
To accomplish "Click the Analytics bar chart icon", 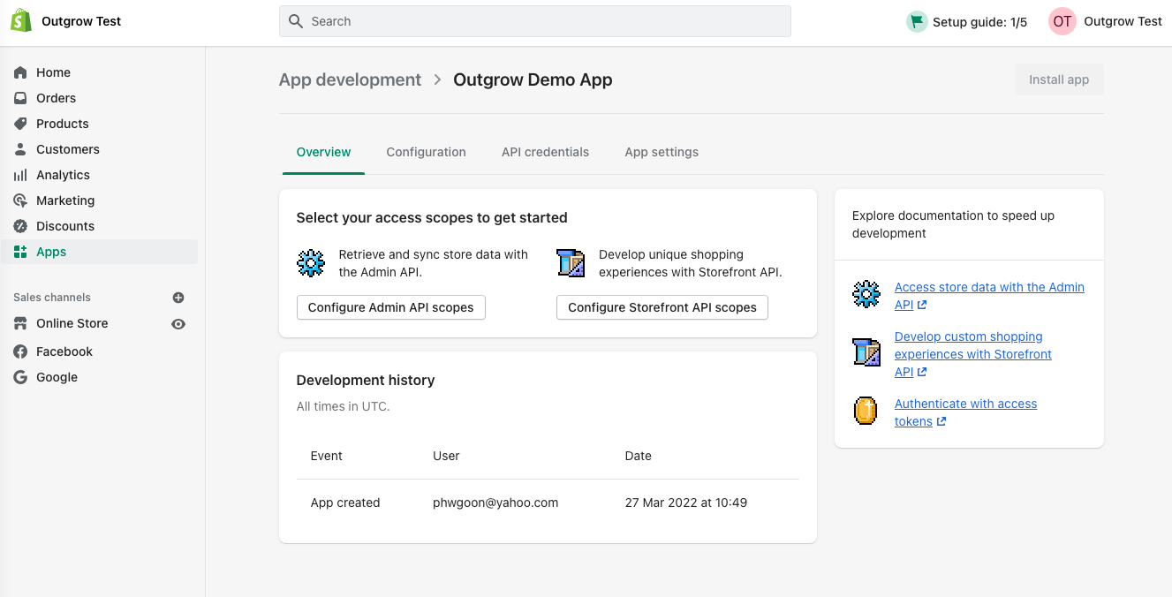I will tap(20, 175).
